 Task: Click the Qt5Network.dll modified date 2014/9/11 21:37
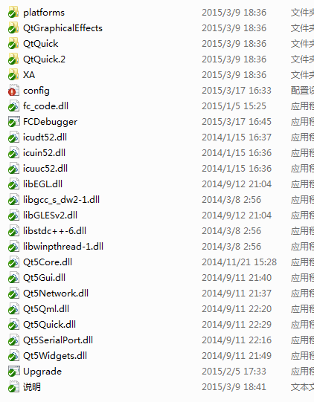(237, 294)
